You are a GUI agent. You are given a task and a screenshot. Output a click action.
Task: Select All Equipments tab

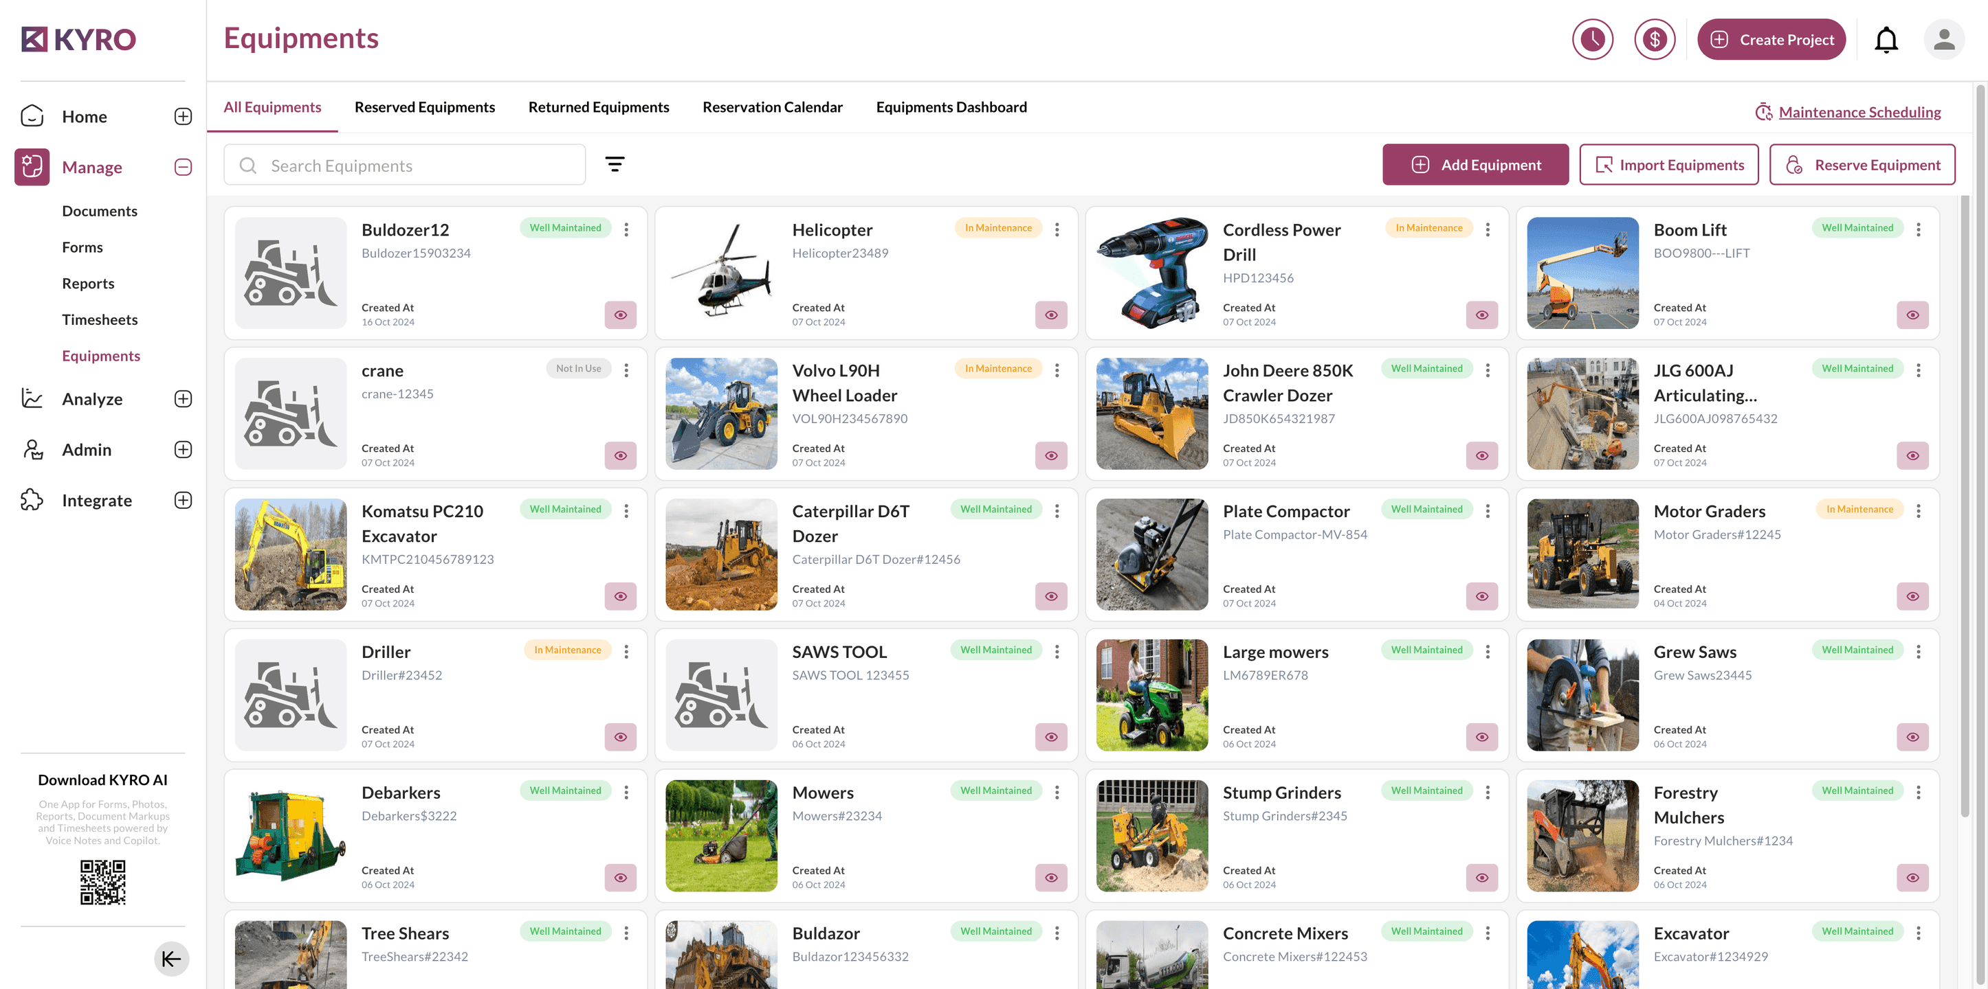272,107
